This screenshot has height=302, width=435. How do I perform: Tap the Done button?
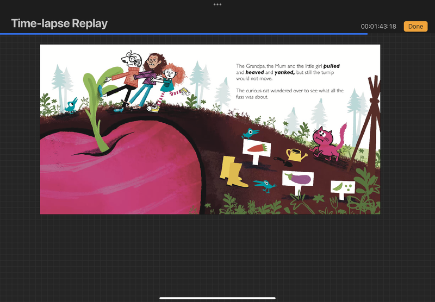click(x=415, y=26)
